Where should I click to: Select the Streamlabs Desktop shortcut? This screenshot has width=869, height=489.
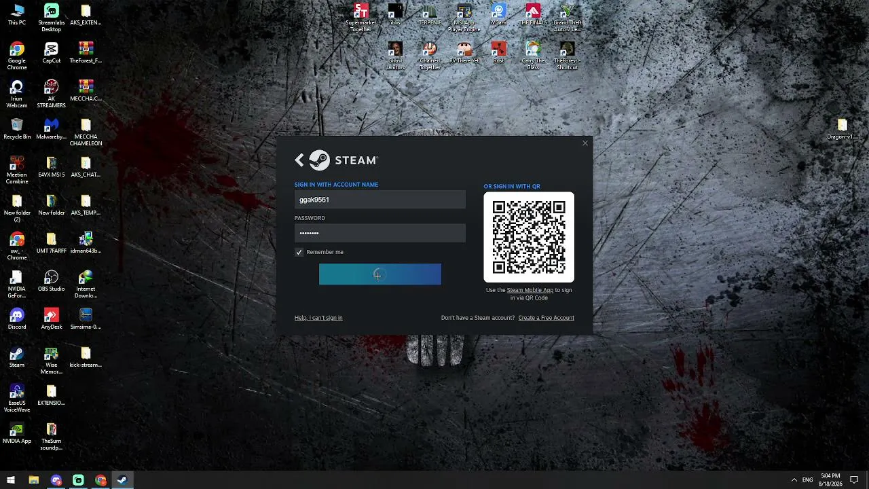coord(52,18)
